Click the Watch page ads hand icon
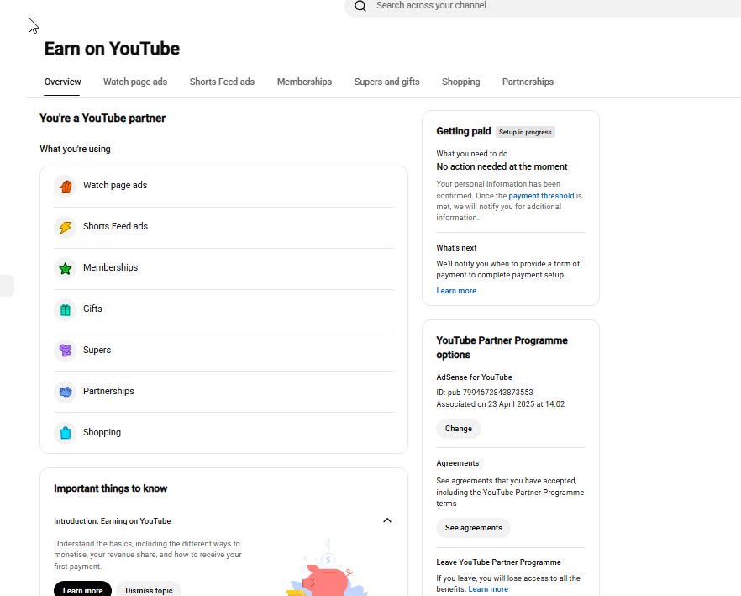 tap(66, 186)
